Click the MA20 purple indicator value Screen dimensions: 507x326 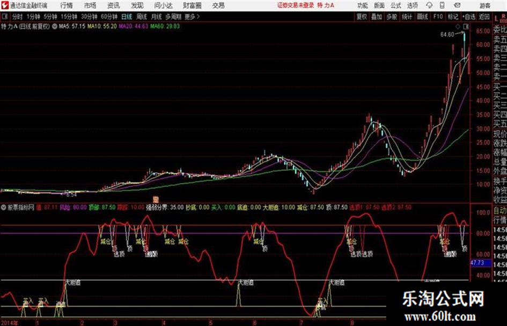133,26
